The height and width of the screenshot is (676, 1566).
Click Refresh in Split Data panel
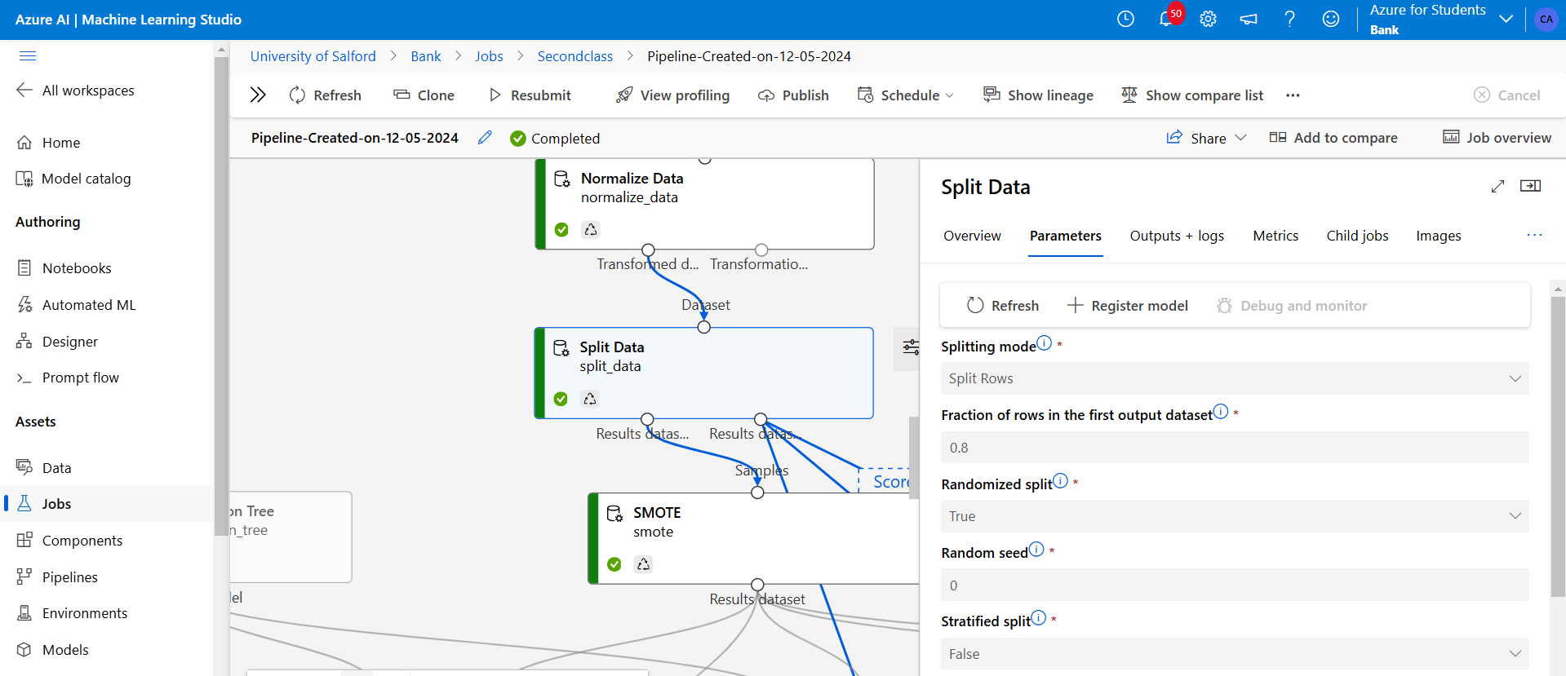click(x=1002, y=306)
